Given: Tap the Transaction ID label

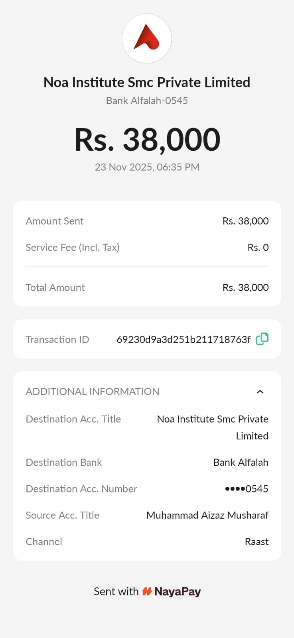Looking at the screenshot, I should (57, 339).
